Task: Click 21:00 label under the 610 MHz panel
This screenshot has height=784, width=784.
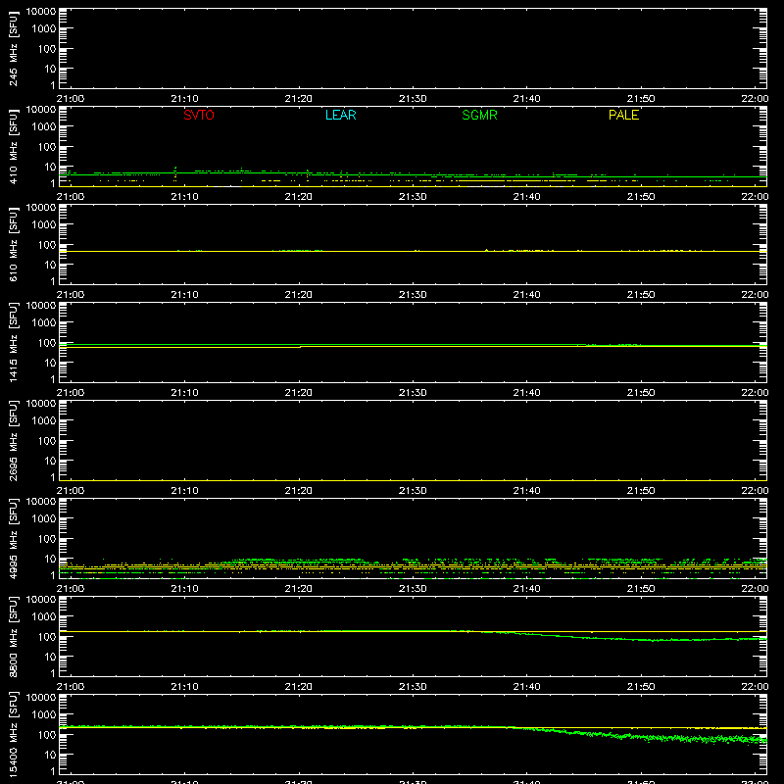Action: coord(71,295)
